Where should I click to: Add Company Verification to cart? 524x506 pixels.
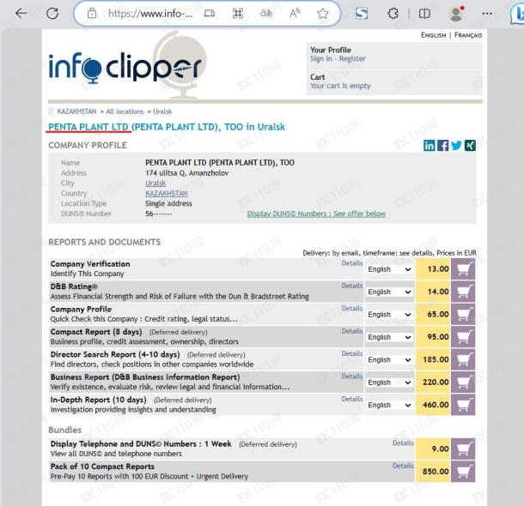click(x=463, y=269)
